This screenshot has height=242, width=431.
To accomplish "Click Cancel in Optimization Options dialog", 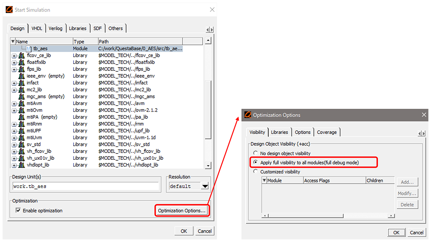I will pos(417,232).
